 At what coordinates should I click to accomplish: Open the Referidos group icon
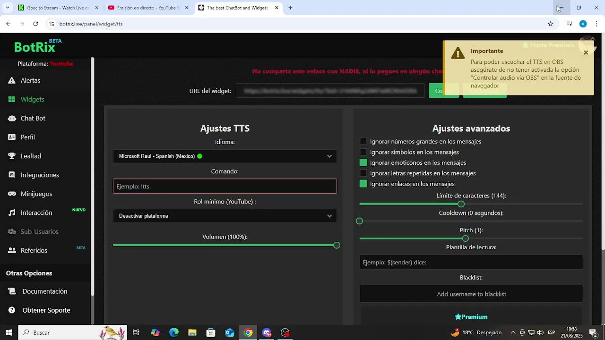click(x=12, y=251)
